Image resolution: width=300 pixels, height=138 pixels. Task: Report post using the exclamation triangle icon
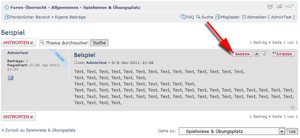264,54
